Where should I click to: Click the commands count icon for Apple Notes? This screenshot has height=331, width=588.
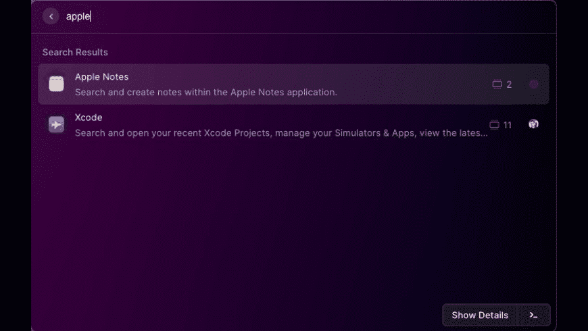(x=497, y=84)
